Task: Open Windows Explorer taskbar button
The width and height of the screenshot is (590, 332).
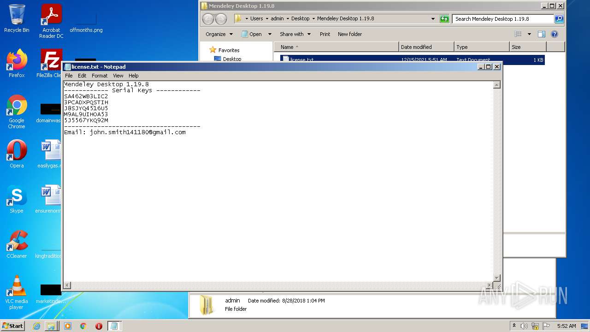Action: pos(51,326)
